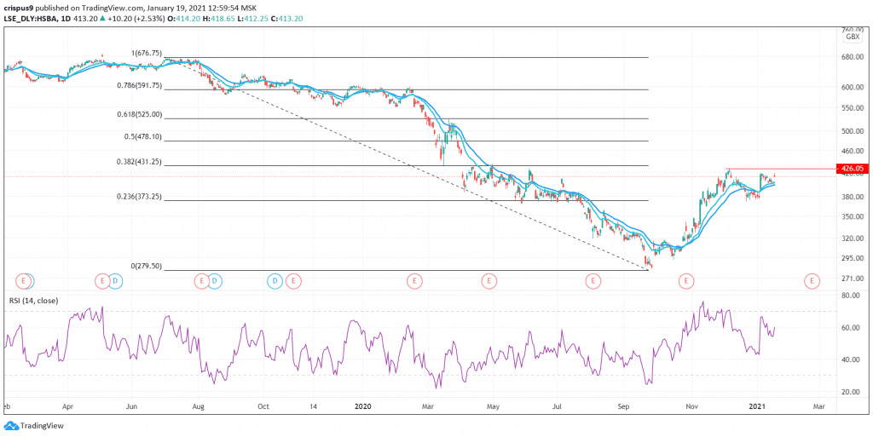The width and height of the screenshot is (873, 437).
Task: Click the 550.00 price axis label
Action: pyautogui.click(x=853, y=108)
